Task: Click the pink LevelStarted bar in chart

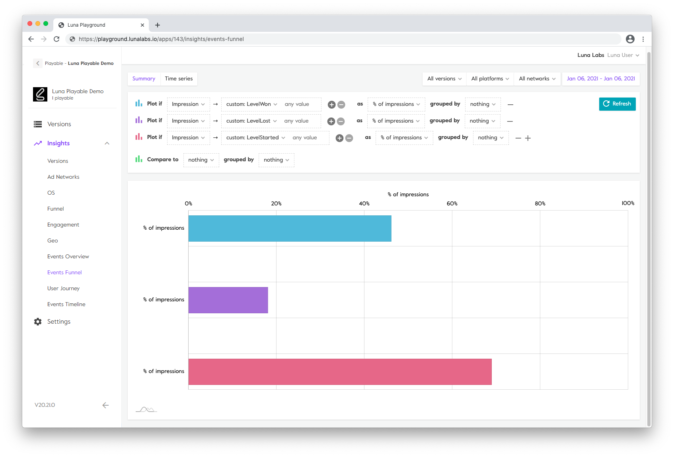Action: pyautogui.click(x=340, y=372)
